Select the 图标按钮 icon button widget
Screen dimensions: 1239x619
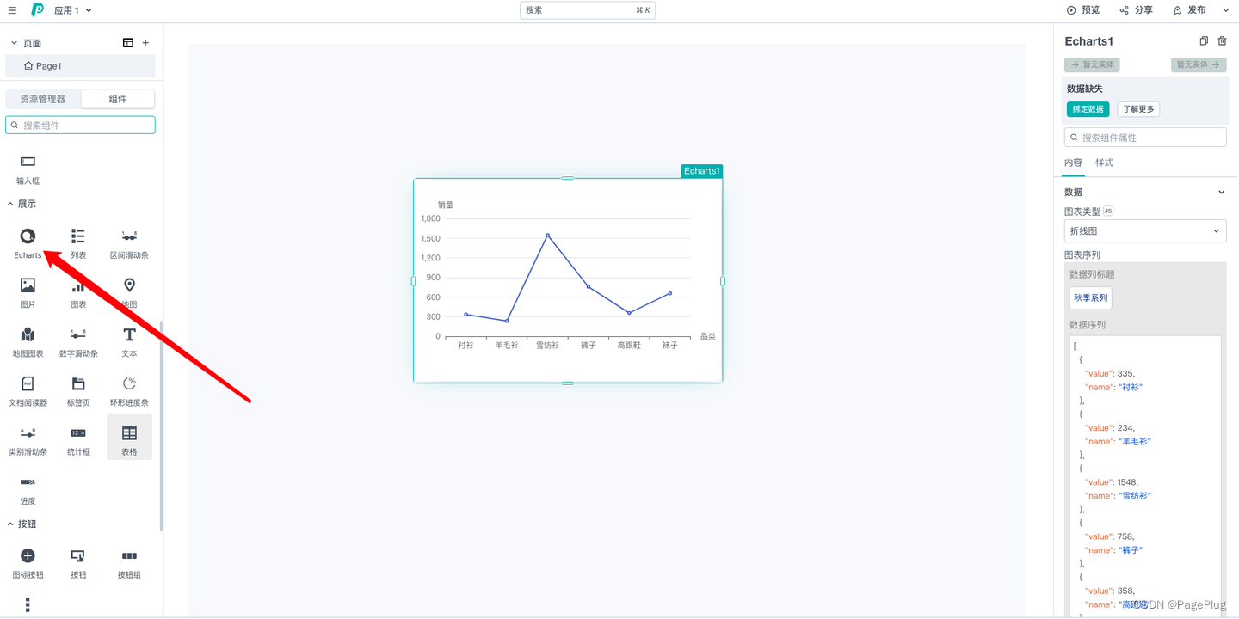pyautogui.click(x=28, y=563)
